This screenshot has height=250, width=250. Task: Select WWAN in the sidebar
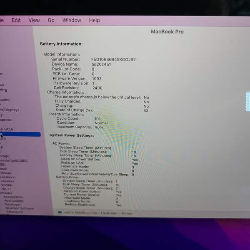(x=7, y=185)
